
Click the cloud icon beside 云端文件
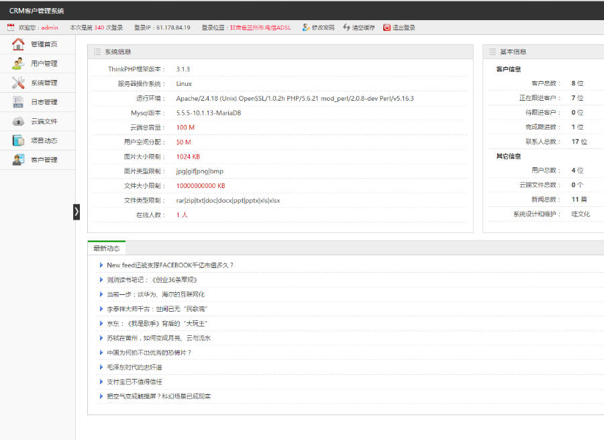coord(18,122)
